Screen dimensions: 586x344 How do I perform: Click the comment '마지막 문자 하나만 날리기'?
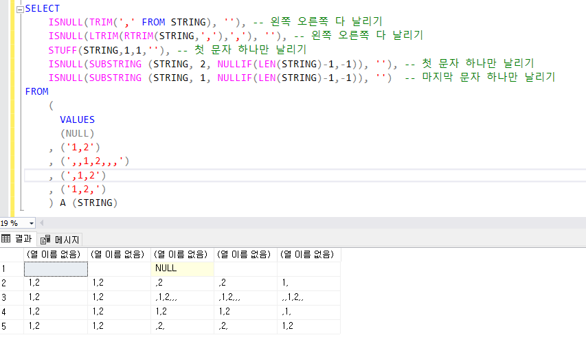pyautogui.click(x=488, y=78)
